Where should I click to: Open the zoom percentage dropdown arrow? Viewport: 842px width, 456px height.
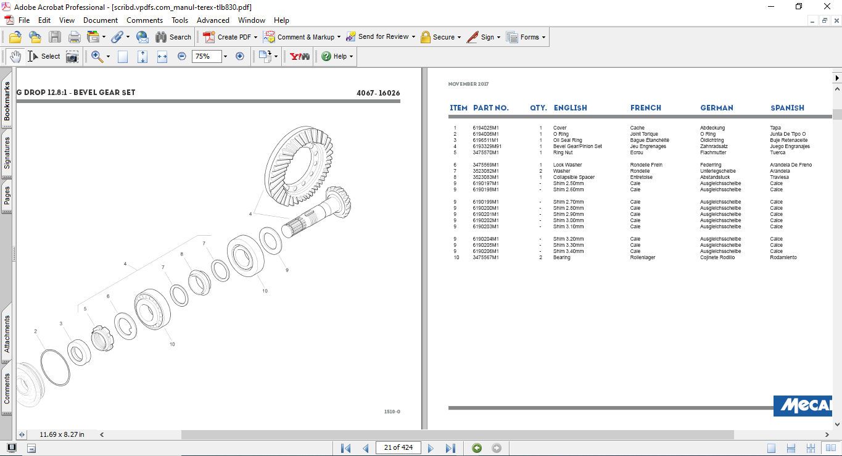(x=225, y=57)
